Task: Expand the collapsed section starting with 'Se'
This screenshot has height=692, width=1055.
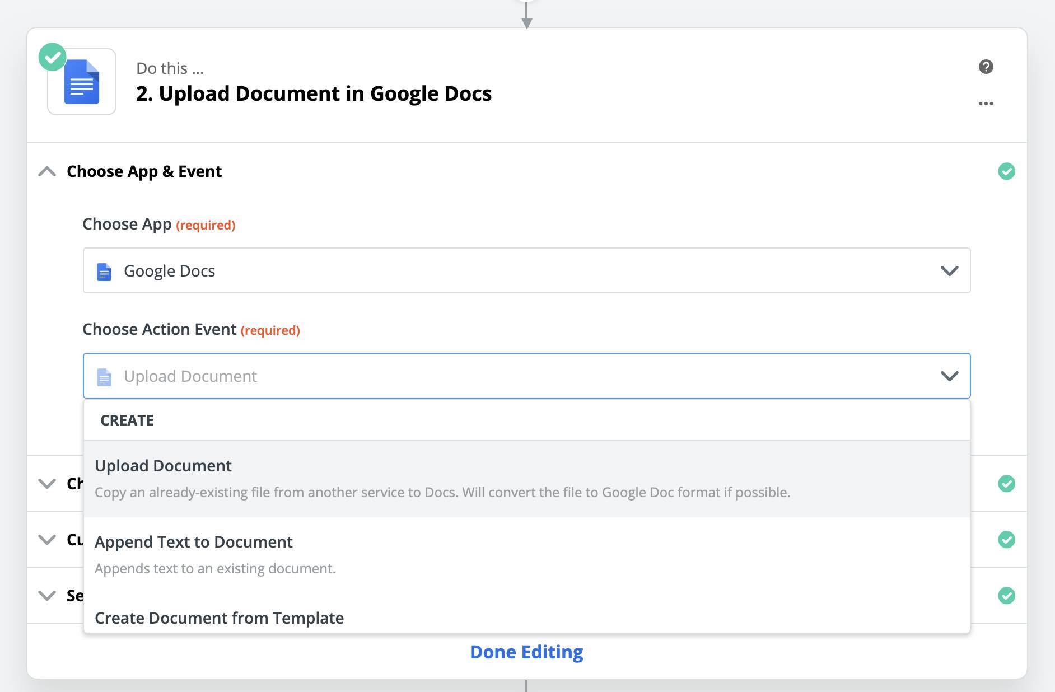Action: pos(47,595)
